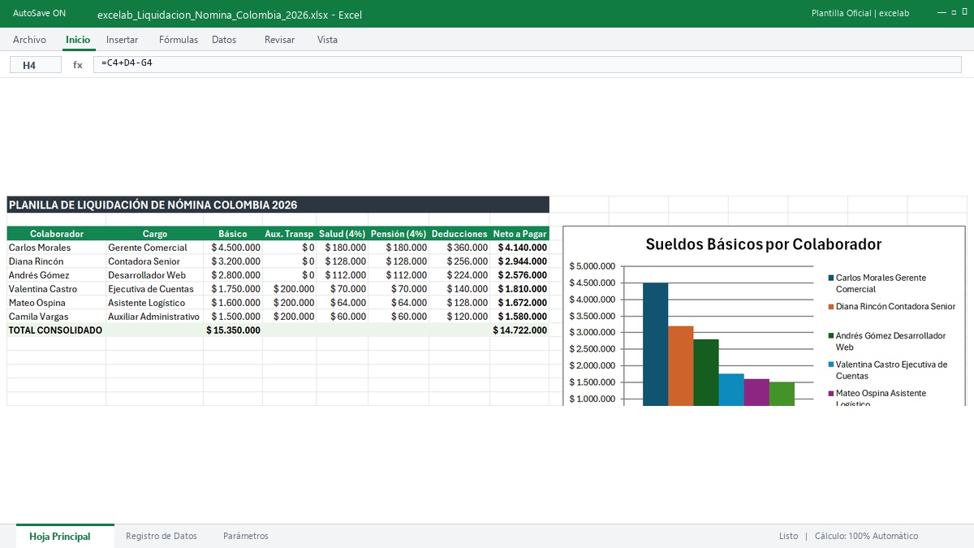Select the tallest blue chart bar

pos(656,344)
